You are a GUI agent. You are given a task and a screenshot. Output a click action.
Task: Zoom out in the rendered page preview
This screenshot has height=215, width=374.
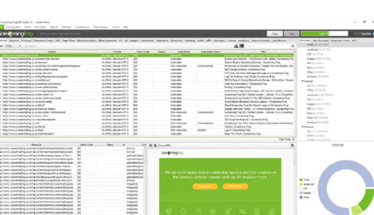[x=151, y=145]
